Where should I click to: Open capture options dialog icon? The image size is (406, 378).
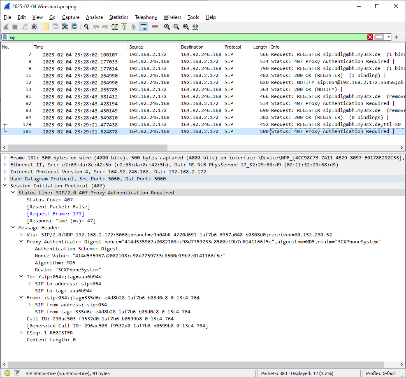pyautogui.click(x=34, y=27)
